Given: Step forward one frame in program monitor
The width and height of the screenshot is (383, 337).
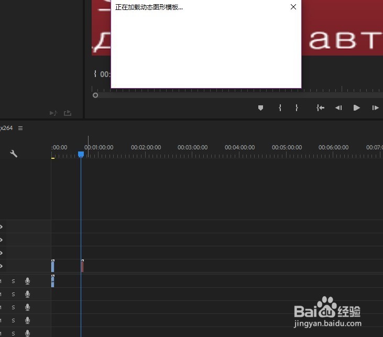Looking at the screenshot, I should (x=376, y=108).
